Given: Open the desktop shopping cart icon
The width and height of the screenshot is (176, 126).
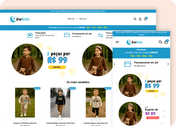Looking at the screenshot, I should [145, 19].
